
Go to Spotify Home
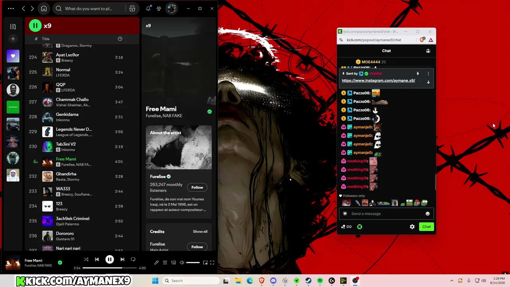[44, 8]
